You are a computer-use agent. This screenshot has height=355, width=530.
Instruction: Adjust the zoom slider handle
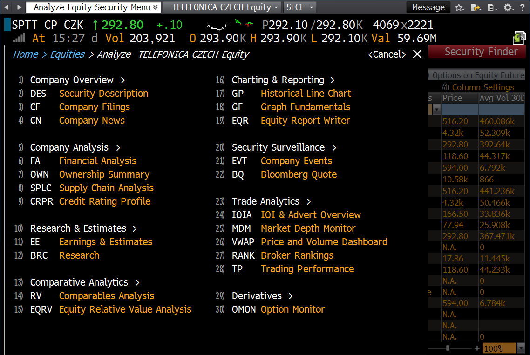(x=448, y=348)
